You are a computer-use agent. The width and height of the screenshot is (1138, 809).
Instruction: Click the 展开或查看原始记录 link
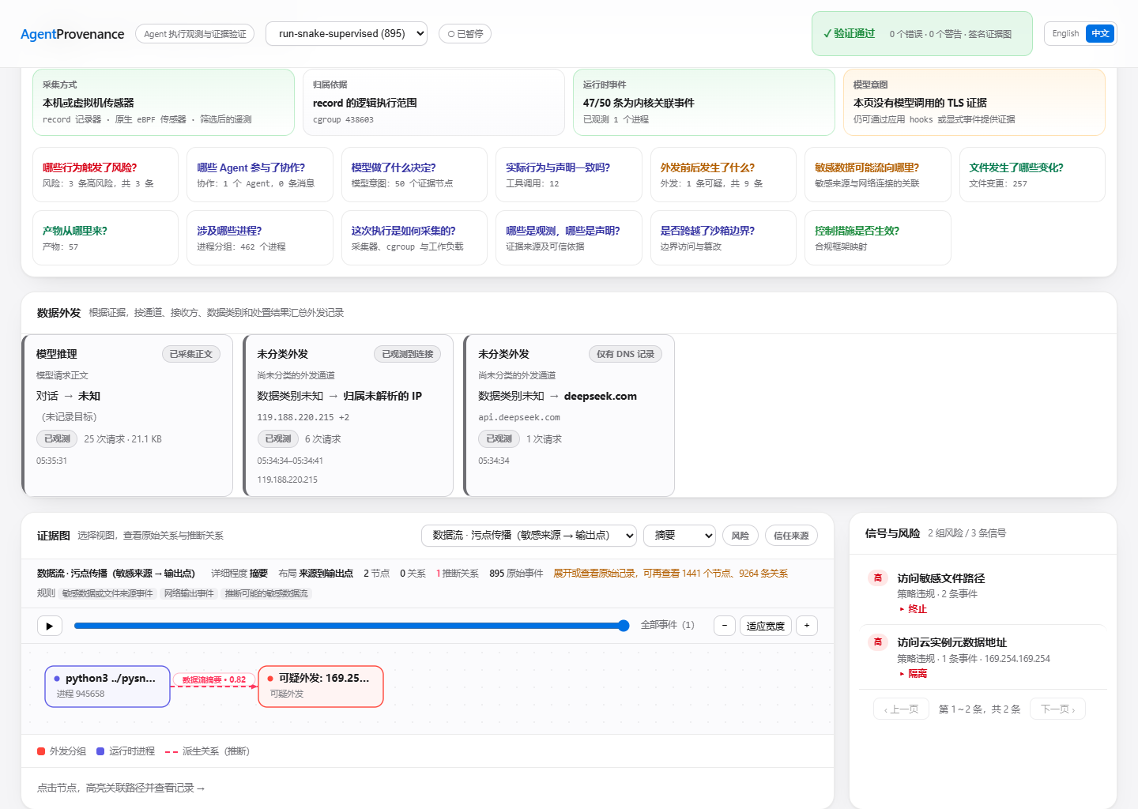click(x=670, y=574)
